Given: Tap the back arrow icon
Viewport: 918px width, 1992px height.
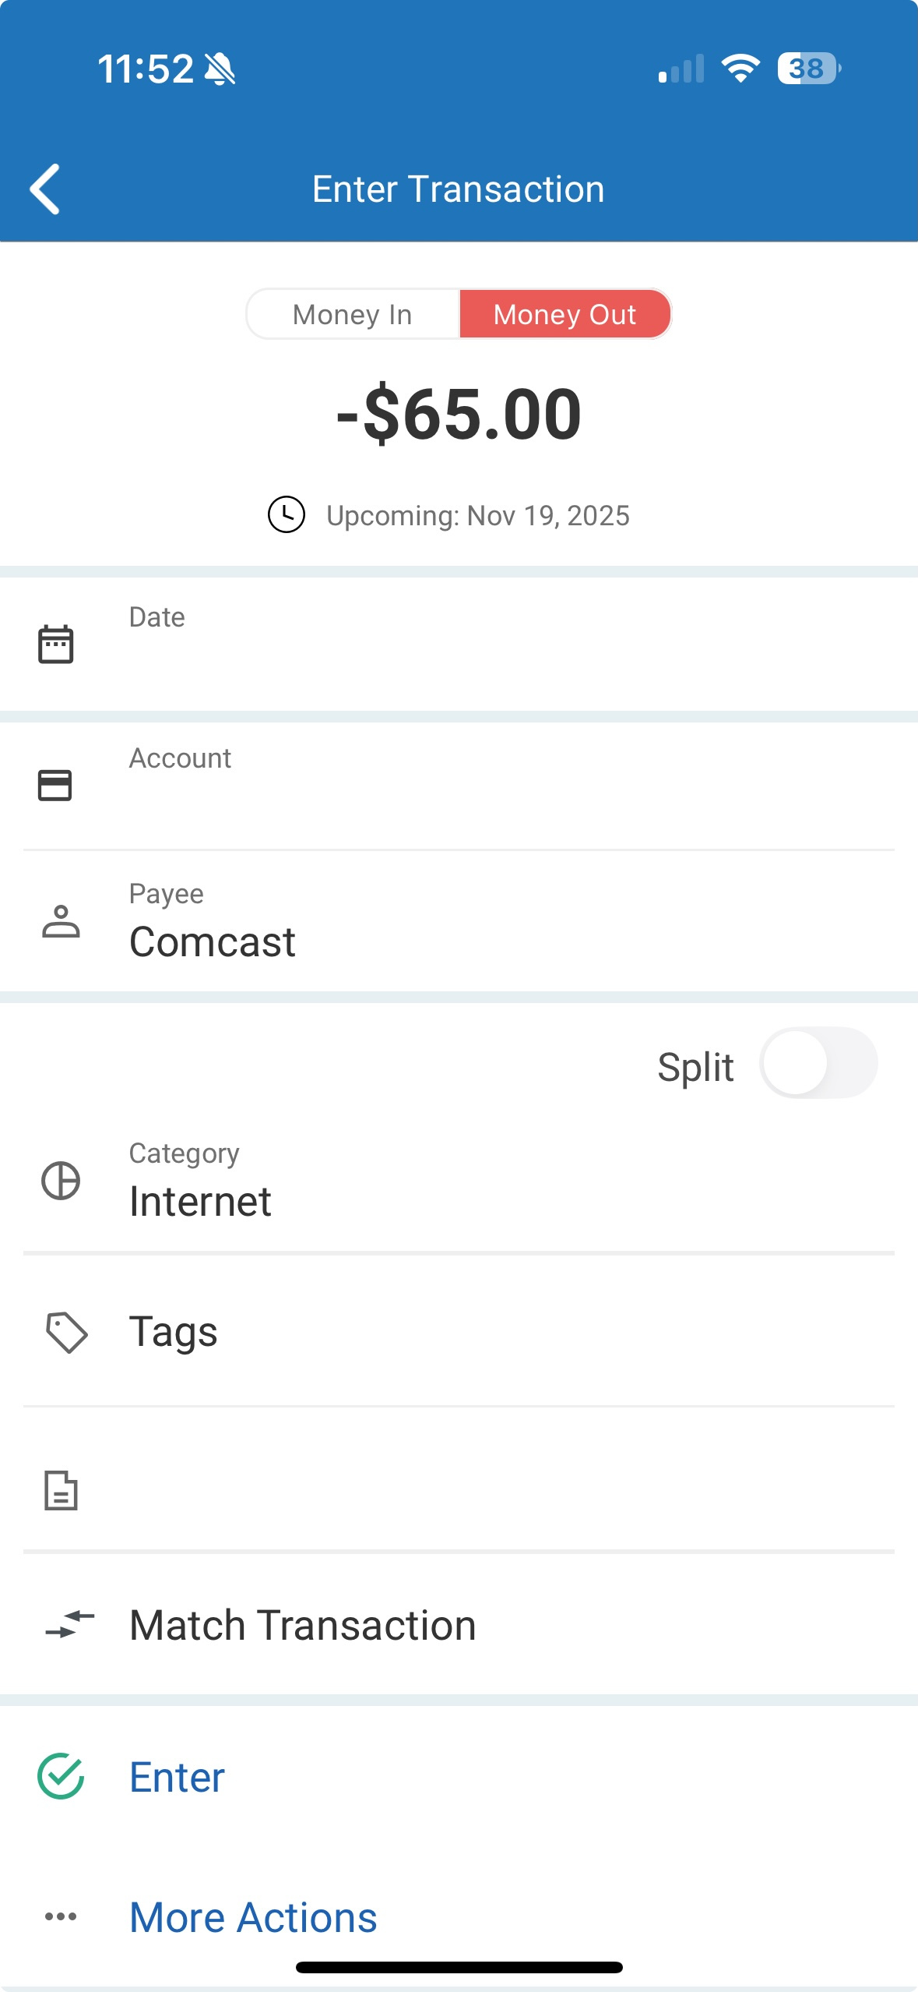Looking at the screenshot, I should [45, 189].
